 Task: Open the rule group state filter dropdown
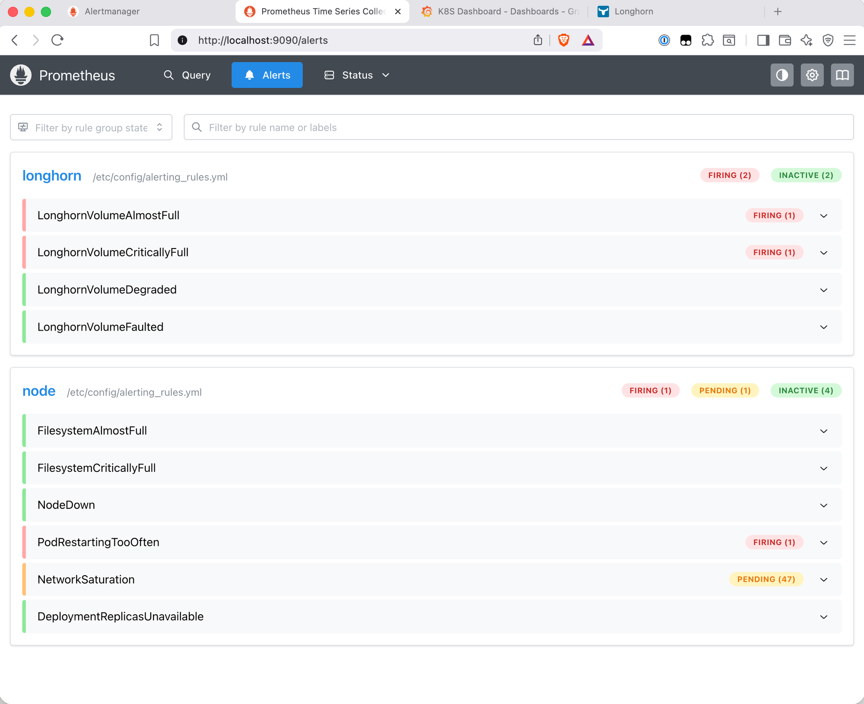point(91,127)
